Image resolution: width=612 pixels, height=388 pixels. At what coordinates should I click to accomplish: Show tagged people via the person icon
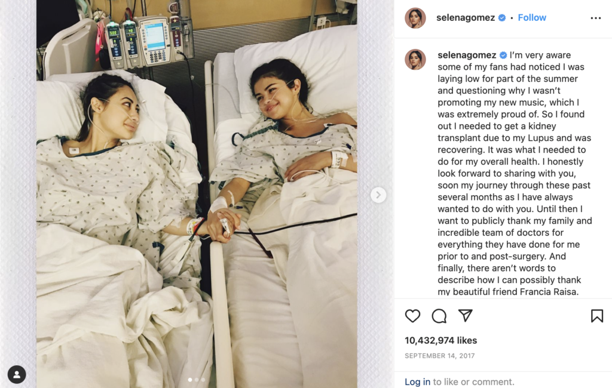(x=17, y=374)
